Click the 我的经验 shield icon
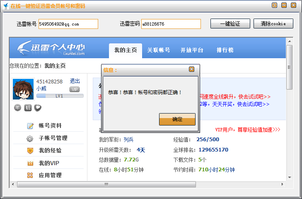Image resolution: width=302 pixels, height=199 pixels. 30,151
